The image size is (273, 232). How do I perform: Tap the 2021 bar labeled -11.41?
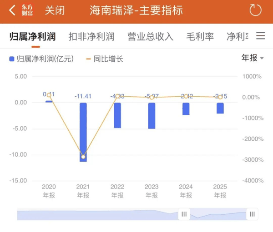83,132
